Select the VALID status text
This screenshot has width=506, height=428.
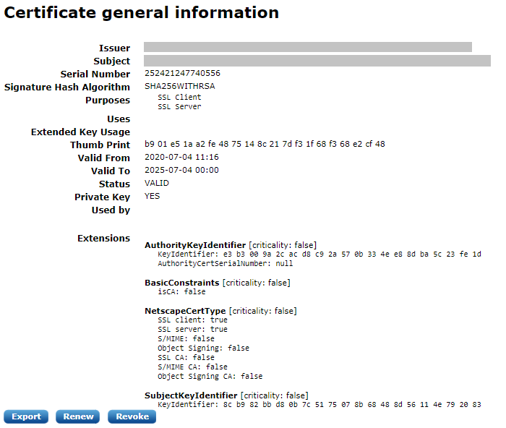157,184
